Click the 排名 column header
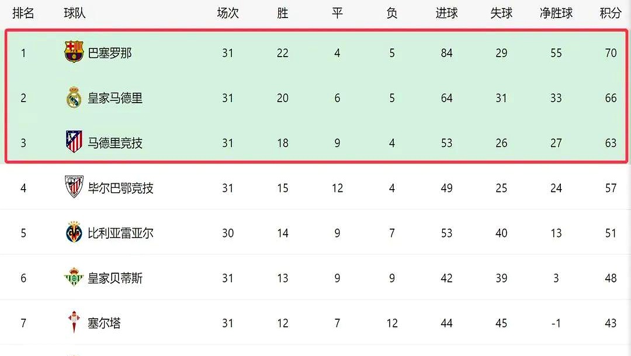Image resolution: width=631 pixels, height=356 pixels. 23,13
